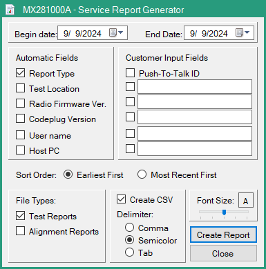The image size is (266, 269).
Task: Select Earliest First sort order
Action: 68,175
